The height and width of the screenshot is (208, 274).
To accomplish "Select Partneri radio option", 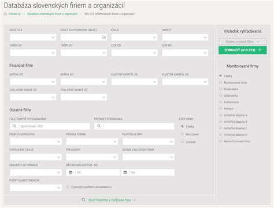I will 220,108.
